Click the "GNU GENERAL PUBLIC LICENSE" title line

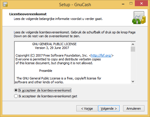[54, 44]
